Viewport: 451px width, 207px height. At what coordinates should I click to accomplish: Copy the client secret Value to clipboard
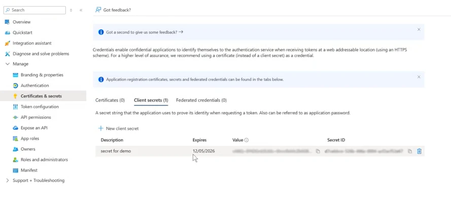[318, 151]
